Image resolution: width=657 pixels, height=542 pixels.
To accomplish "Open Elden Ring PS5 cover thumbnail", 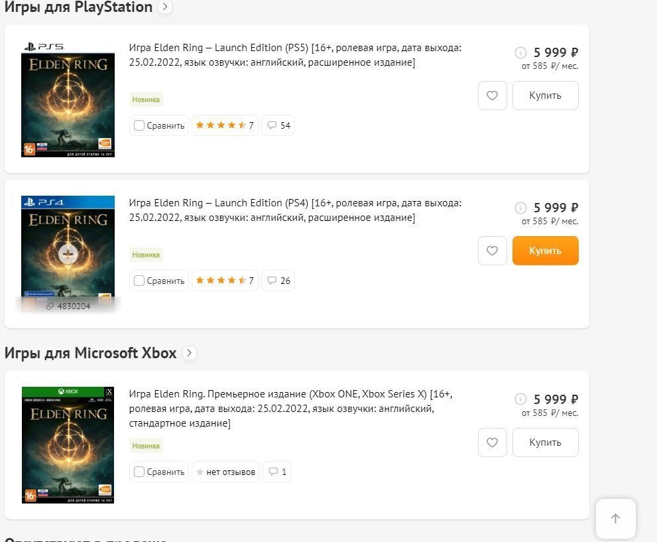I will pyautogui.click(x=68, y=100).
